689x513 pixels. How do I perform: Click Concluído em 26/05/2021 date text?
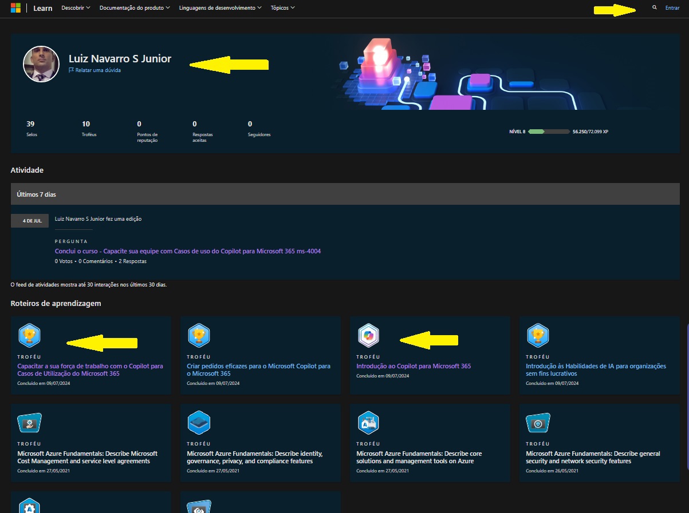point(552,471)
